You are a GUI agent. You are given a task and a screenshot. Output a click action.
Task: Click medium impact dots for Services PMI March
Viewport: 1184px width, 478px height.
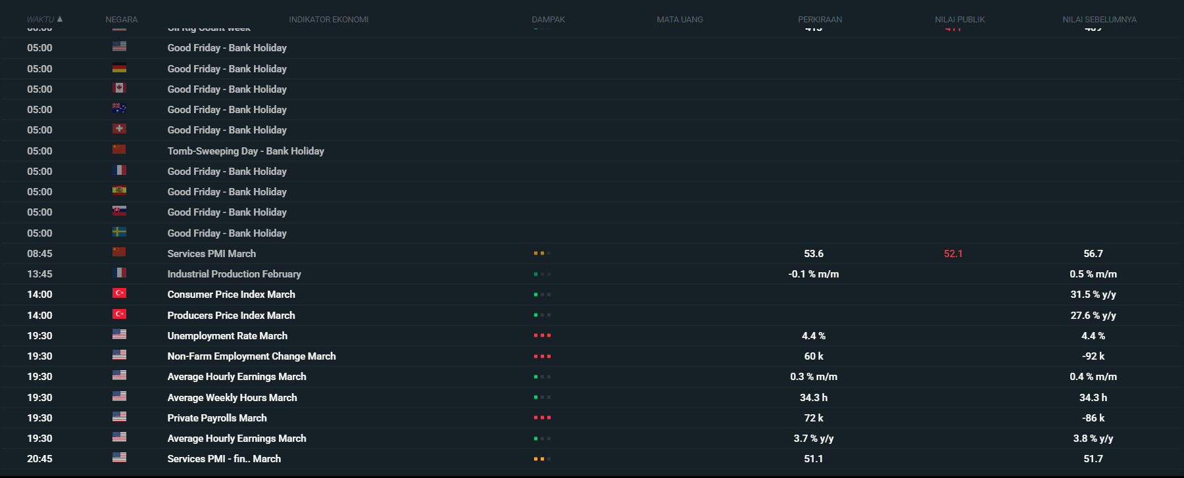(542, 253)
